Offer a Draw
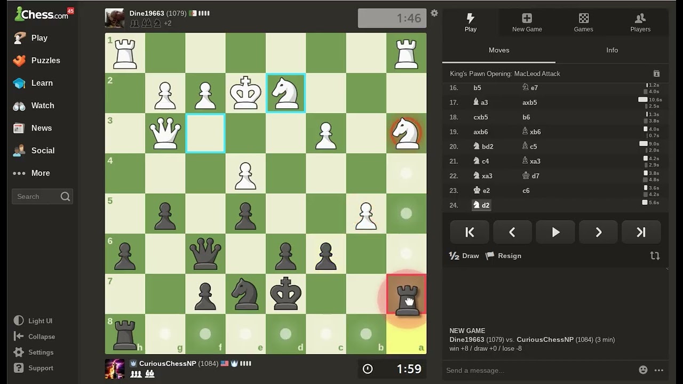Image resolution: width=683 pixels, height=384 pixels. 464,255
